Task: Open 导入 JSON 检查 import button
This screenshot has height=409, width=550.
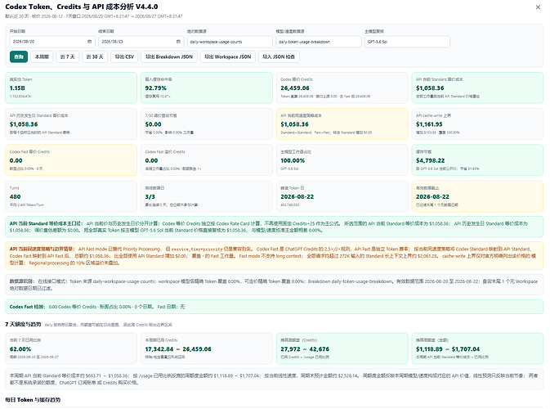Action: click(279, 56)
